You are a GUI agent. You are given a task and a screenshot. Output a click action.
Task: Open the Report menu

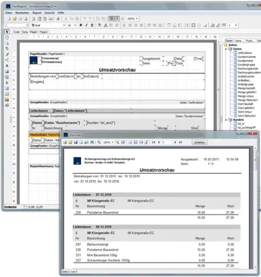pos(37,13)
